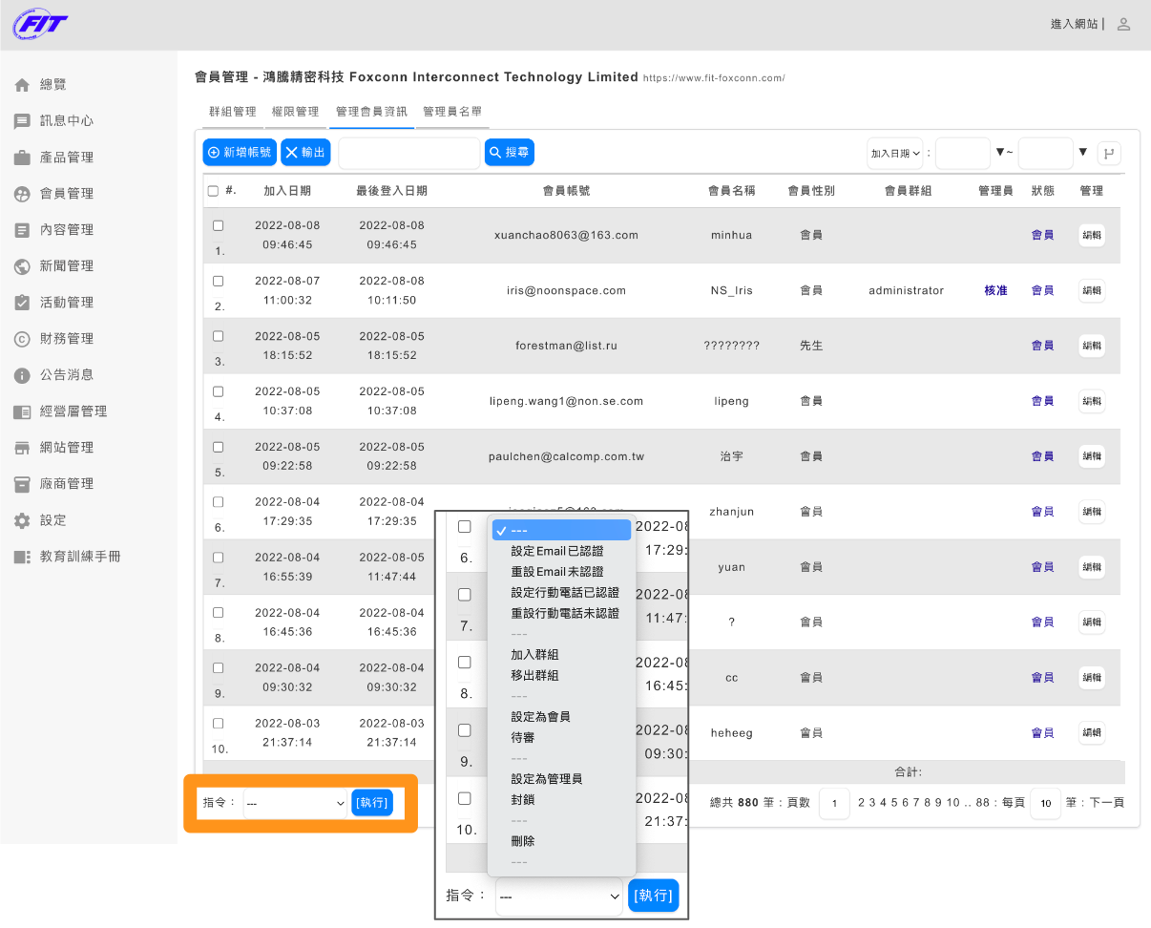Click 編輯 for the heheeg row

click(x=1092, y=733)
